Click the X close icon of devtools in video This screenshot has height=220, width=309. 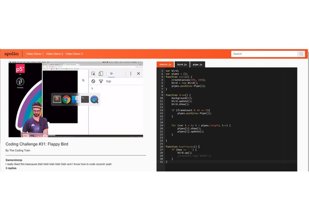tap(139, 73)
